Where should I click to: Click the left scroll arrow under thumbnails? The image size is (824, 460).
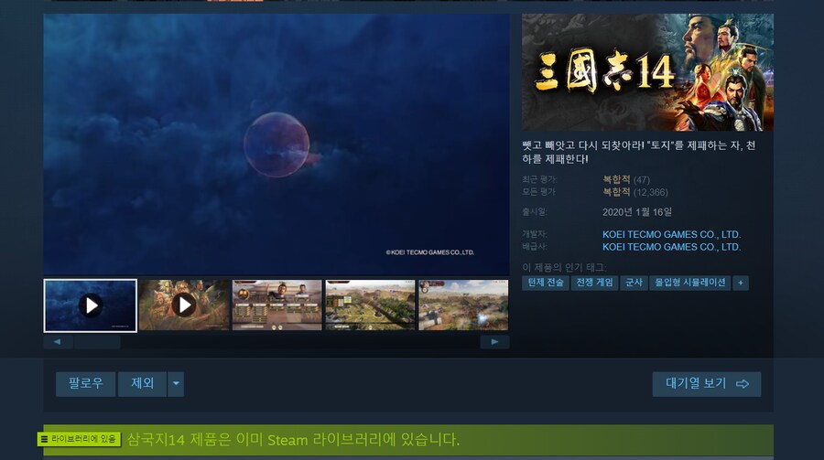pyautogui.click(x=58, y=342)
